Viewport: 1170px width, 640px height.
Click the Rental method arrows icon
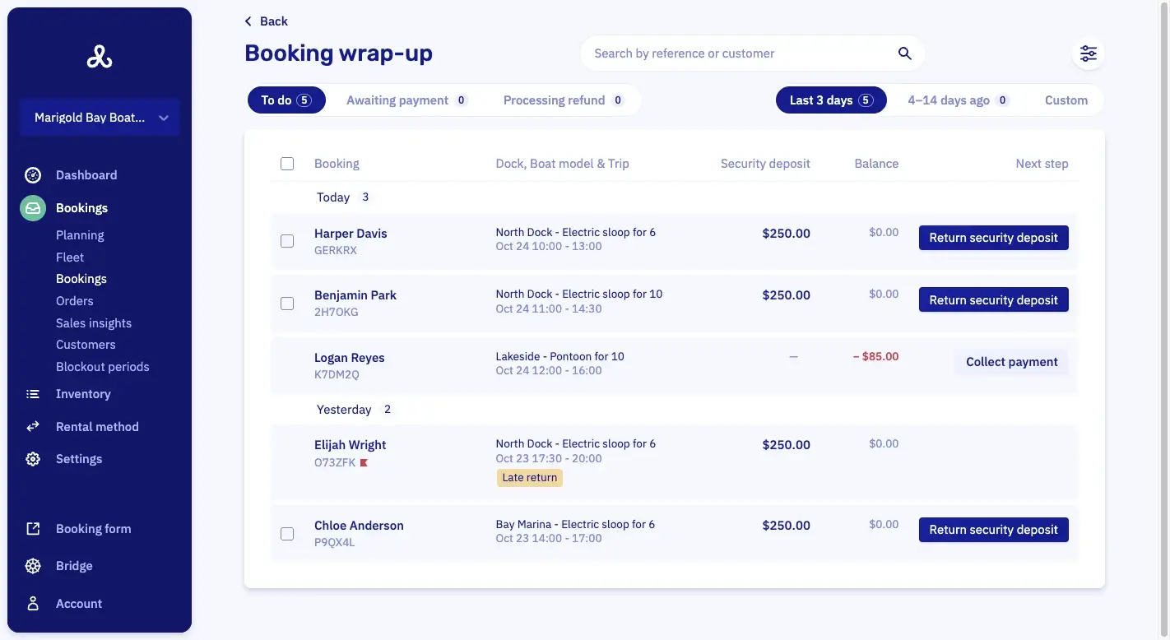click(x=33, y=427)
